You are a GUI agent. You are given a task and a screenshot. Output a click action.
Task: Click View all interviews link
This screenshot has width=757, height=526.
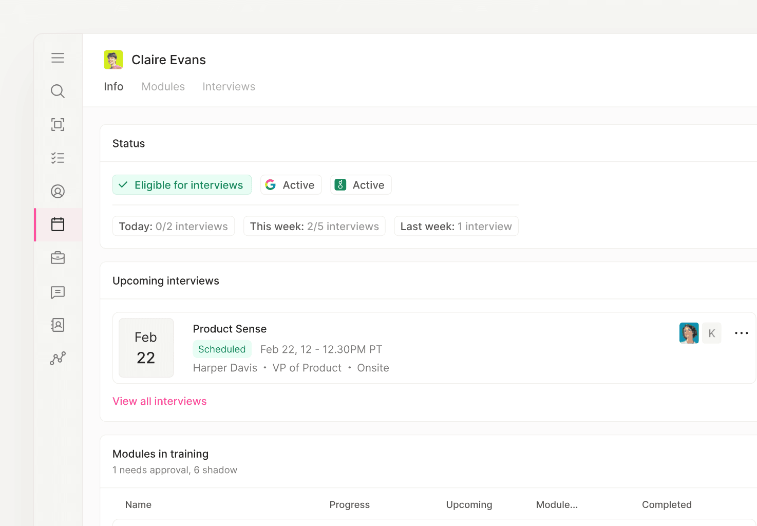pyautogui.click(x=159, y=401)
